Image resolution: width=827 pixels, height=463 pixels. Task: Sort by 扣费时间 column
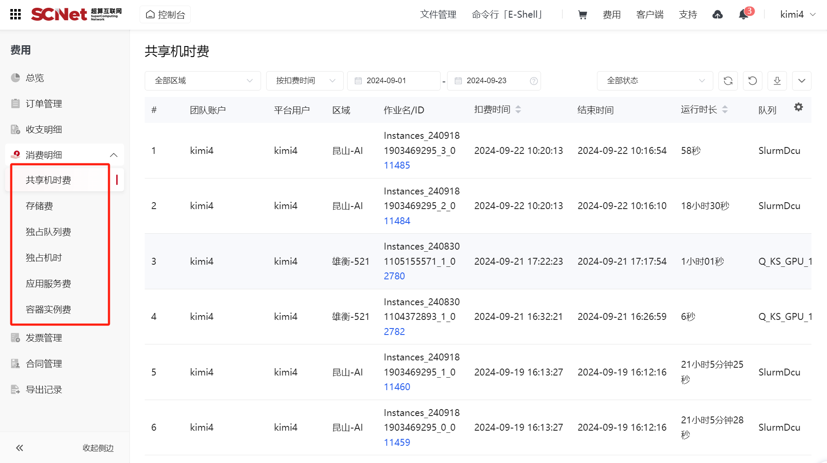coord(518,109)
